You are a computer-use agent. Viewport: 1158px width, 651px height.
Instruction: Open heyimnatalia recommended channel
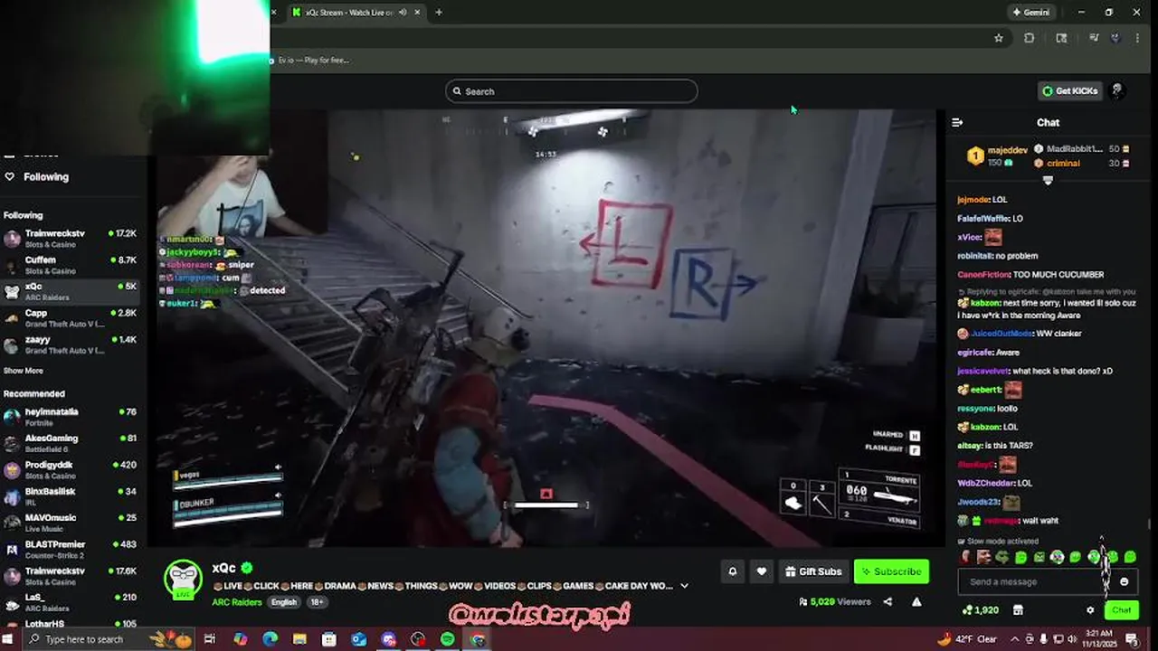(72, 417)
